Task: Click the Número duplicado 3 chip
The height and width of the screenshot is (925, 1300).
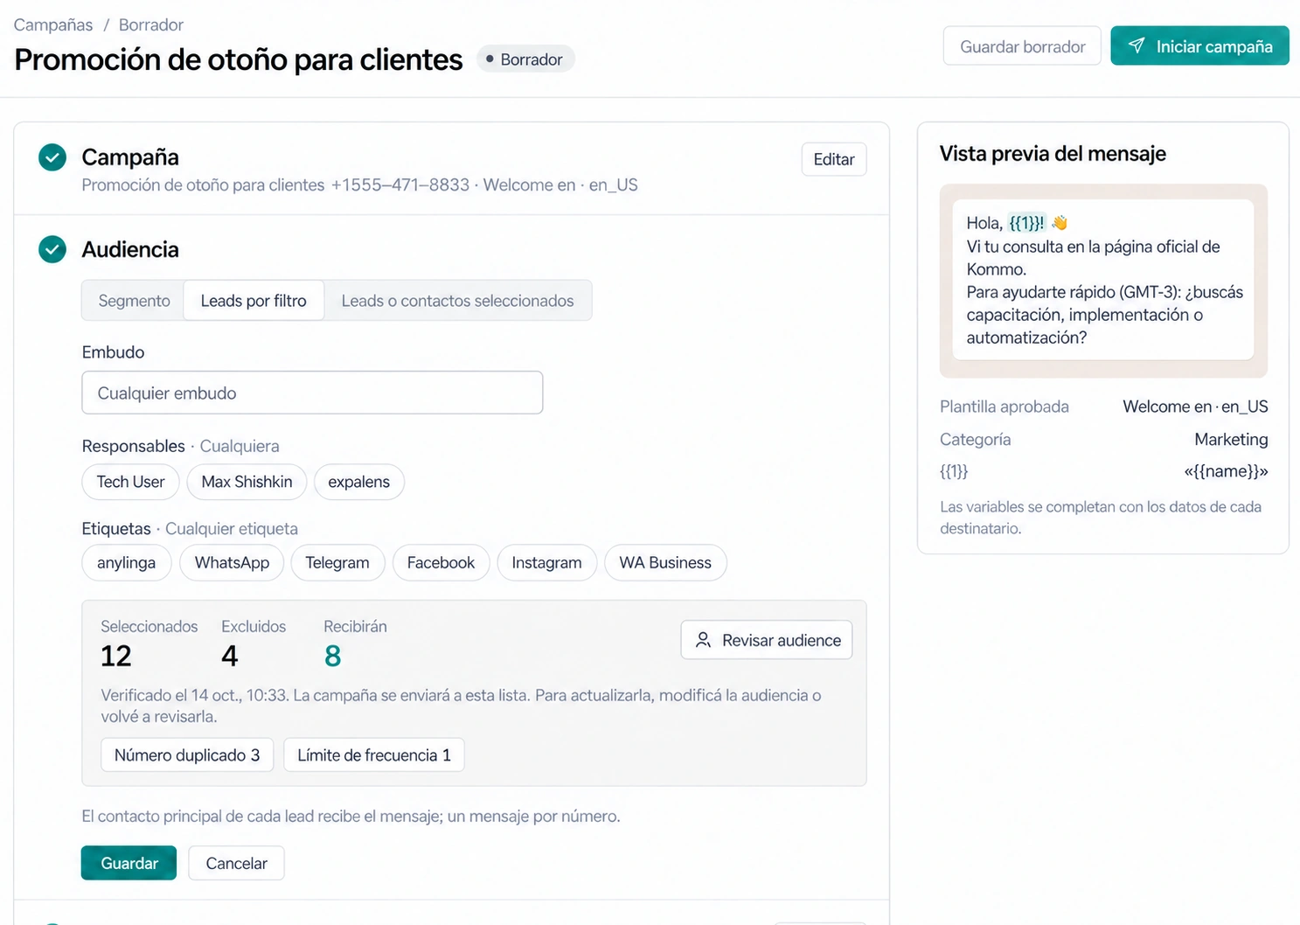Action: pyautogui.click(x=187, y=755)
